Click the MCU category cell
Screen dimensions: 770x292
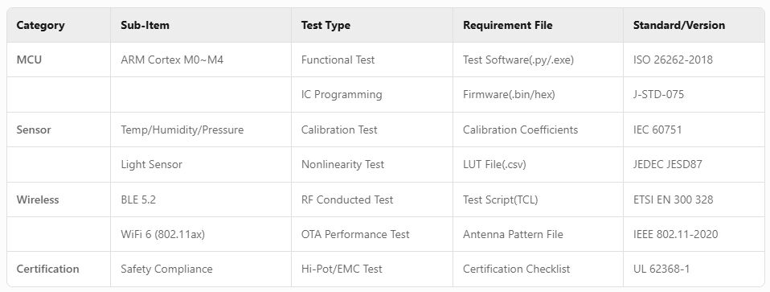[59, 60]
